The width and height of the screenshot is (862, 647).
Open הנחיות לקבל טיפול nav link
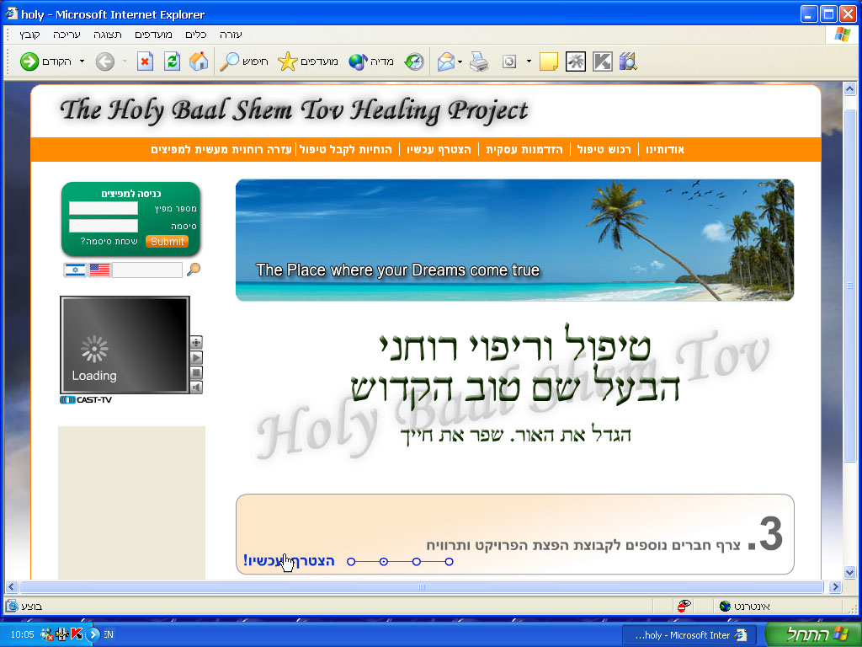click(346, 150)
